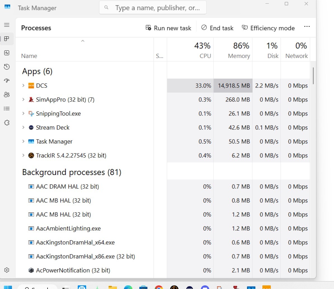Sort processes by Memory column header

point(233,50)
